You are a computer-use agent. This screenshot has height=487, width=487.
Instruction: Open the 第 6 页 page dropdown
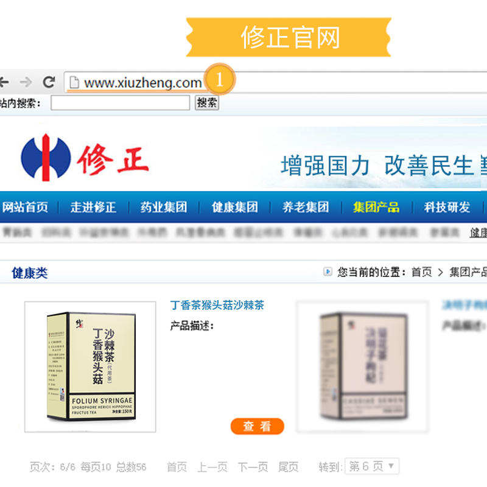(x=372, y=466)
